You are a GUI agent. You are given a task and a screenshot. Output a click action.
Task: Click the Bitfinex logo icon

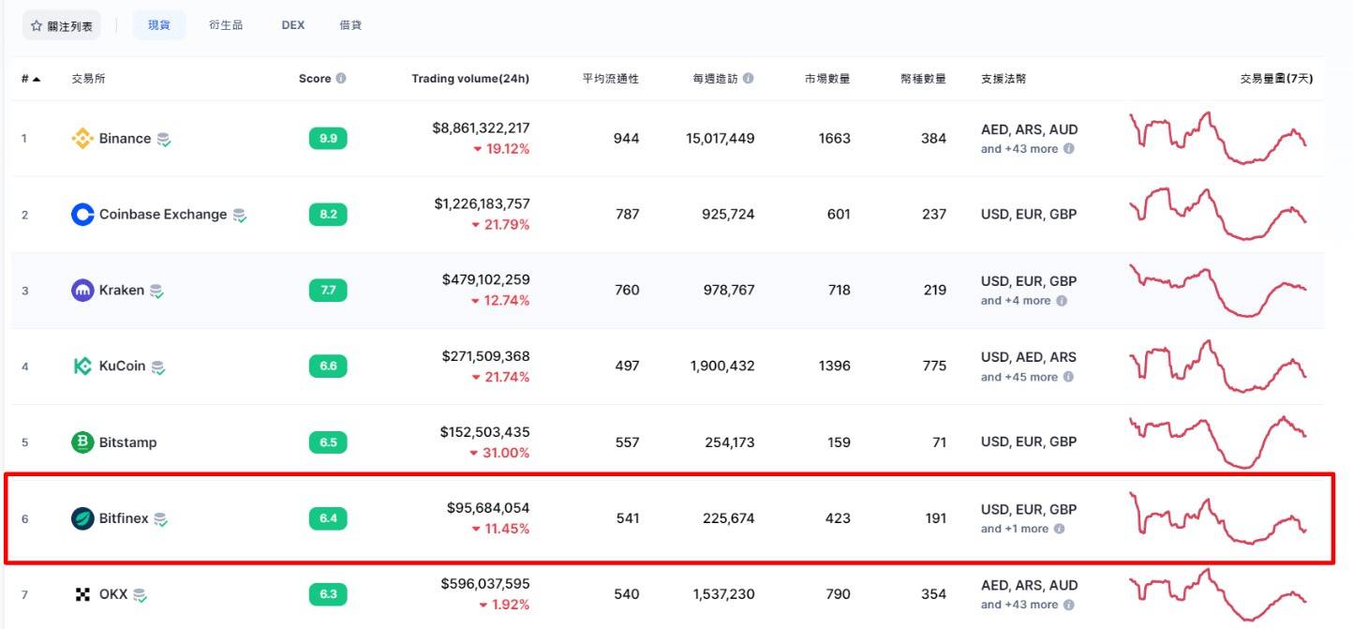click(x=82, y=518)
